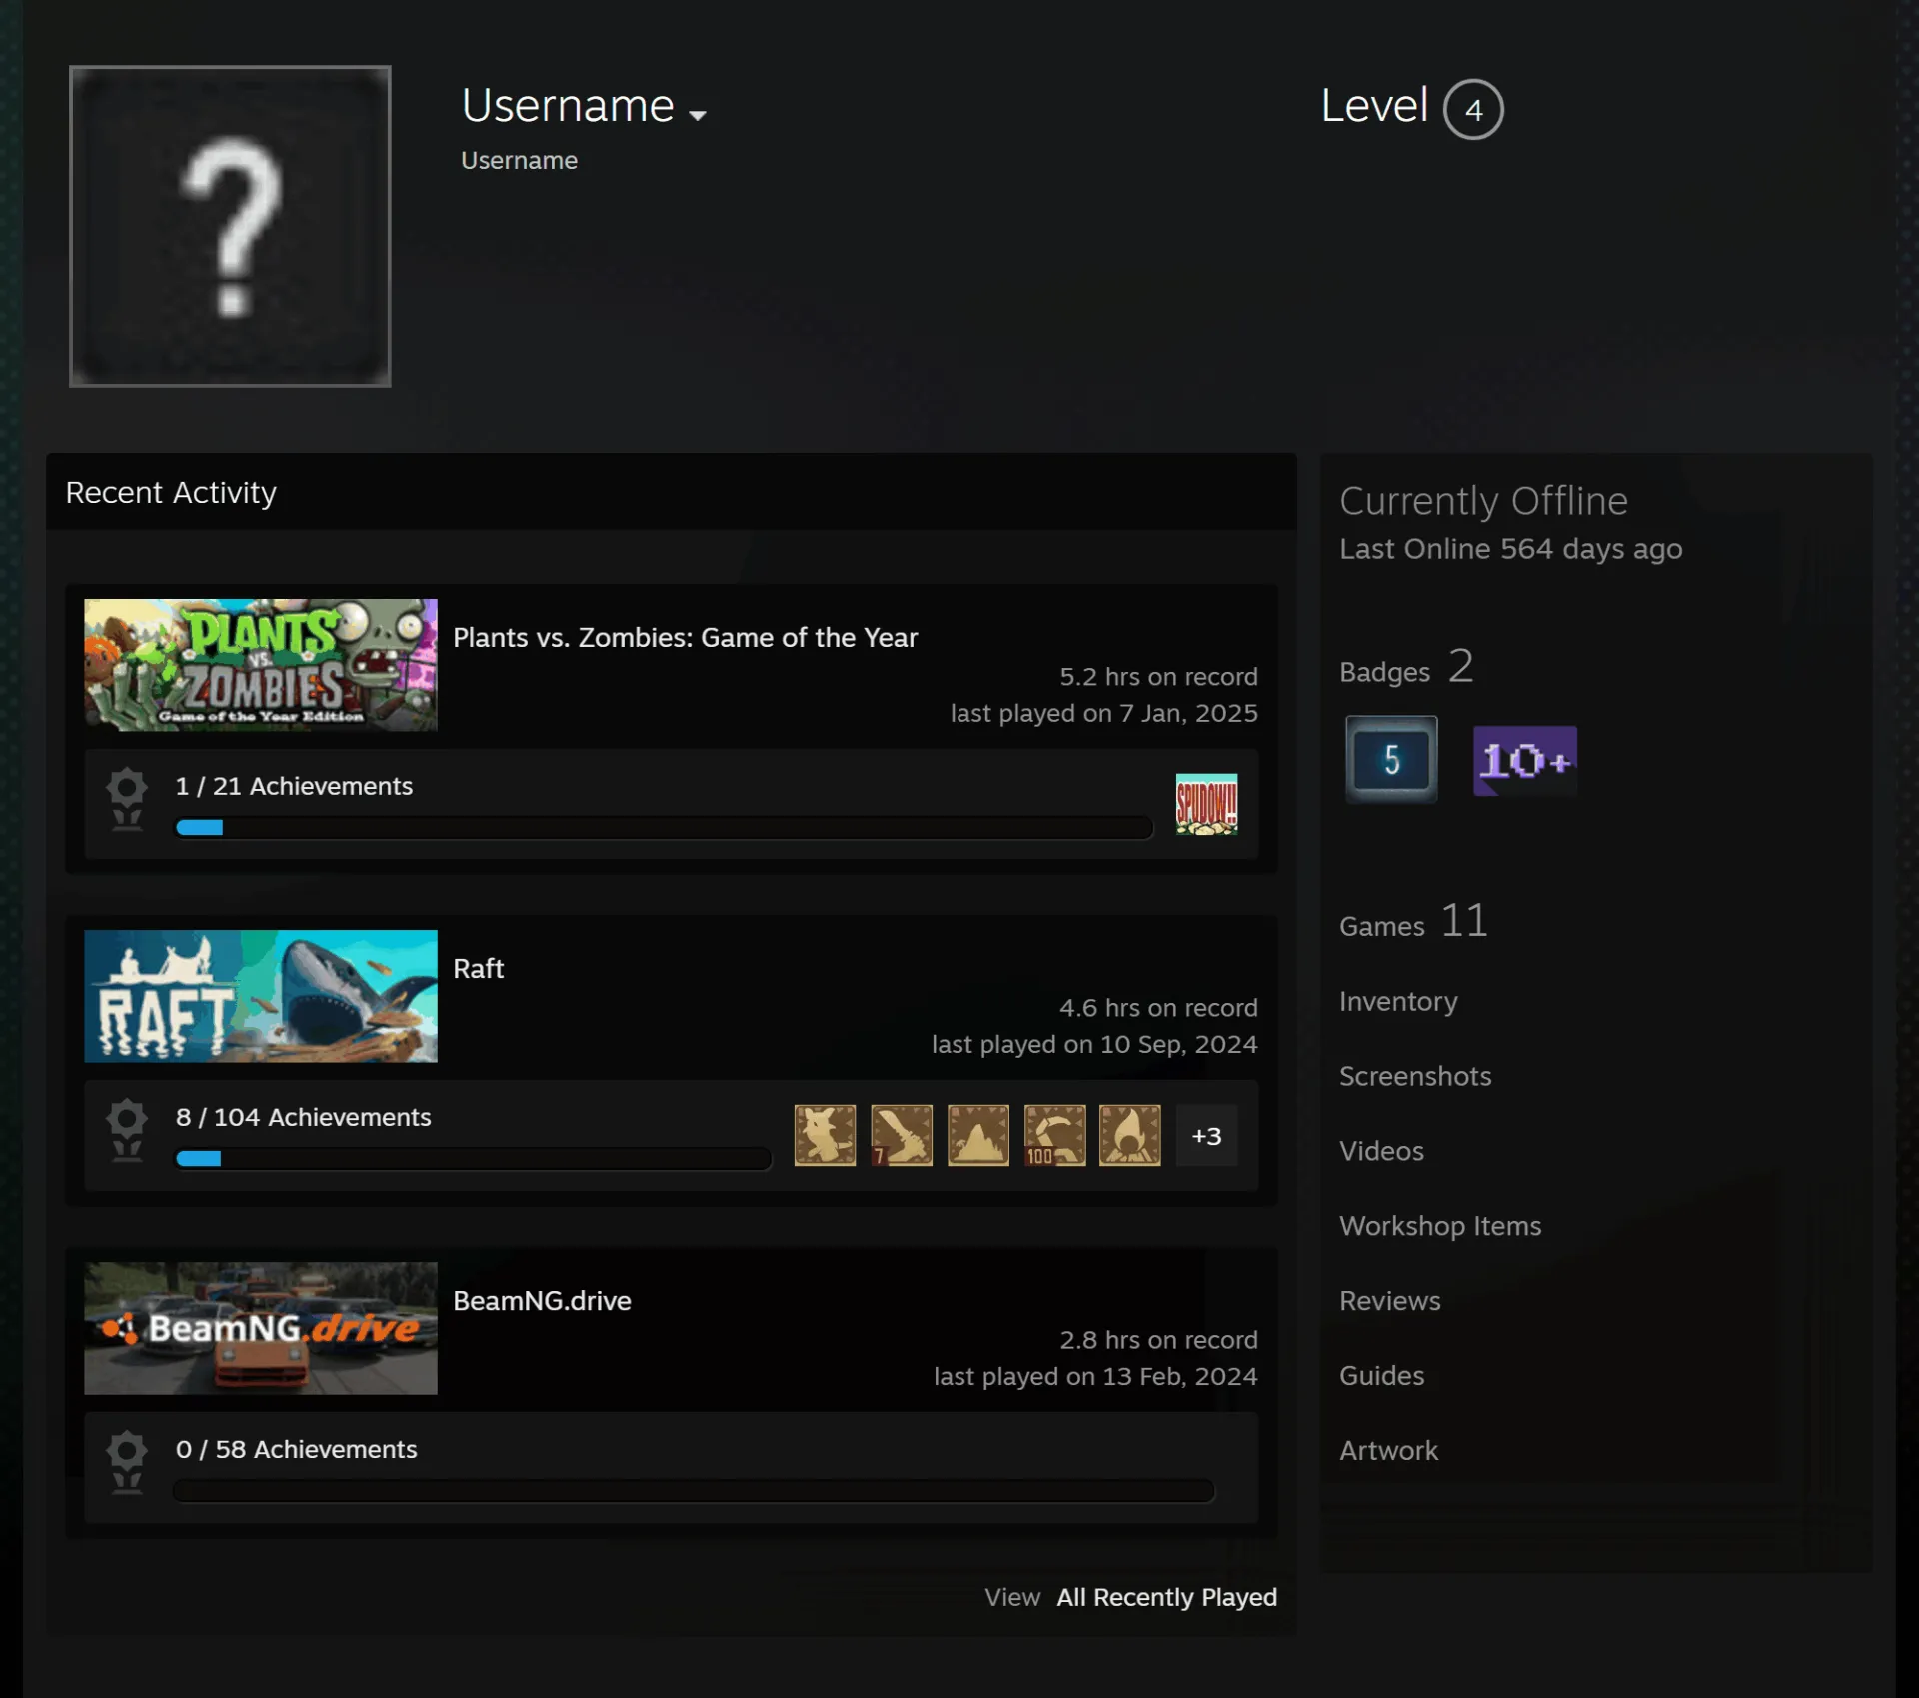Click the BeamNG.drive achievement progress bar
Image resolution: width=1919 pixels, height=1698 pixels.
(x=694, y=1491)
